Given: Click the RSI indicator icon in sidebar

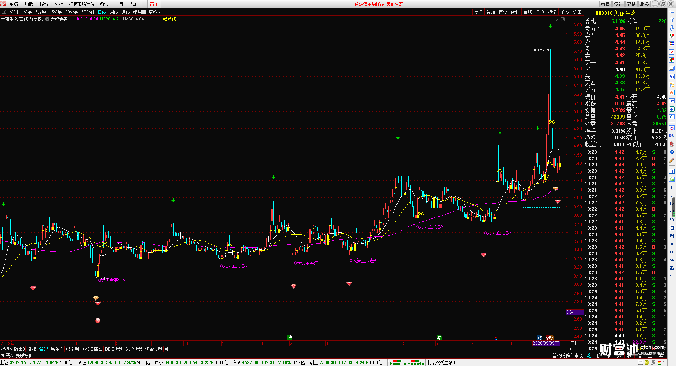Looking at the screenshot, I should tap(671, 135).
